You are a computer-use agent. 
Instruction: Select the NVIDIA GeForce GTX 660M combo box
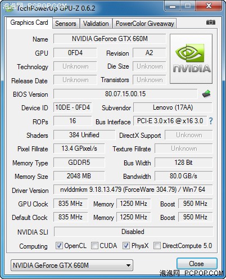click(x=72, y=265)
